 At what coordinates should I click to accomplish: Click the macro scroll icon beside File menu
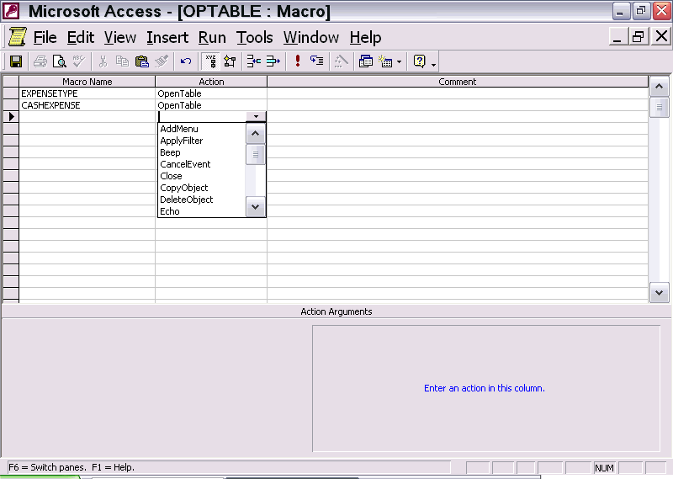point(17,36)
